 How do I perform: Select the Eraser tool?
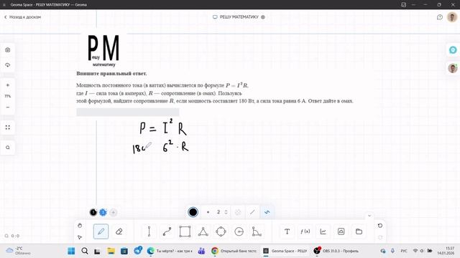(x=119, y=231)
